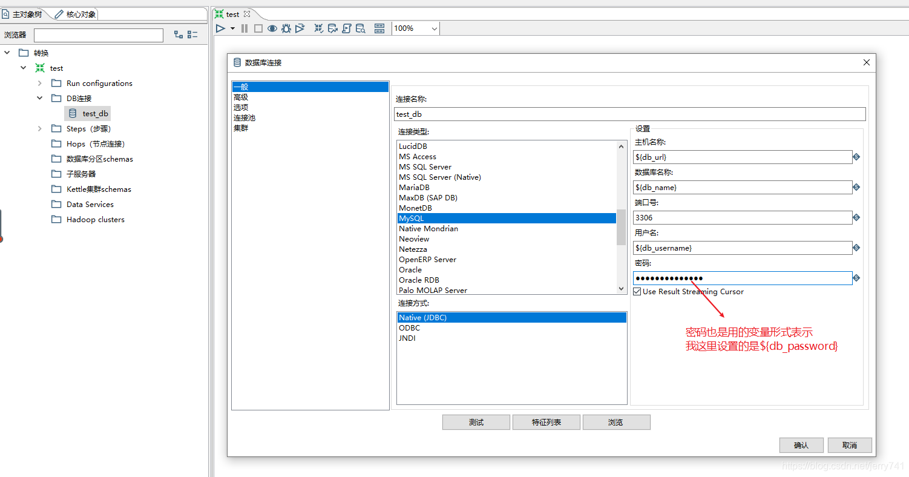Run the transformation with the play icon
The width and height of the screenshot is (909, 477).
[x=220, y=28]
